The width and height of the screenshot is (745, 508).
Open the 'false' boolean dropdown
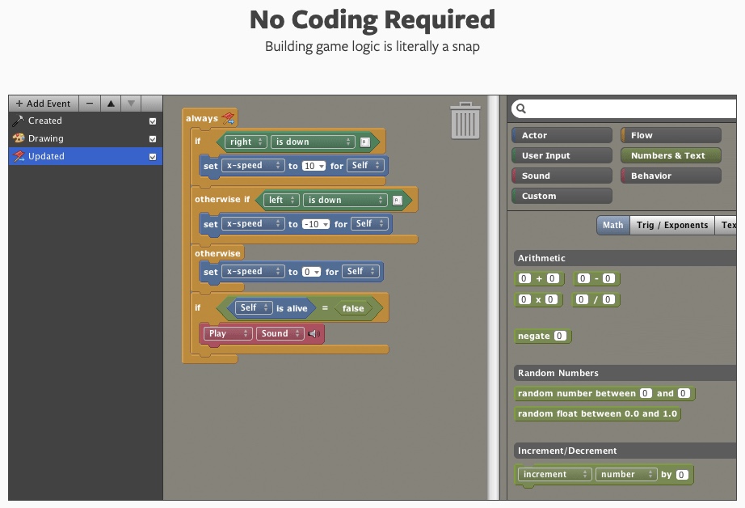(356, 308)
